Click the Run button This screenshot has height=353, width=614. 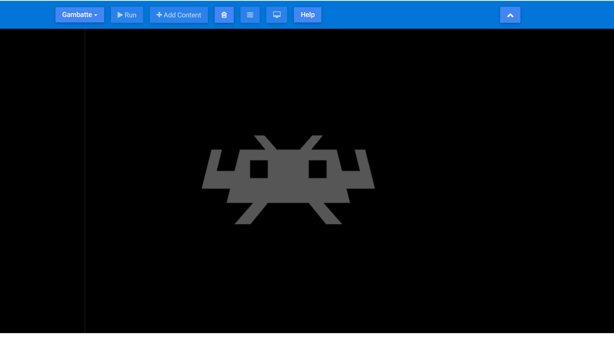pyautogui.click(x=127, y=15)
